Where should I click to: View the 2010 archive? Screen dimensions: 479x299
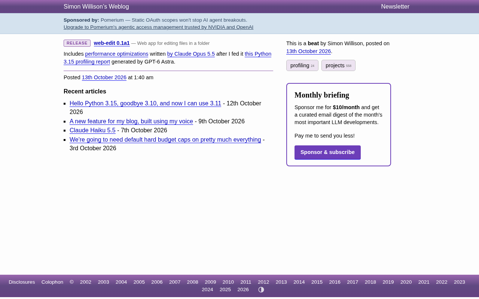228,282
